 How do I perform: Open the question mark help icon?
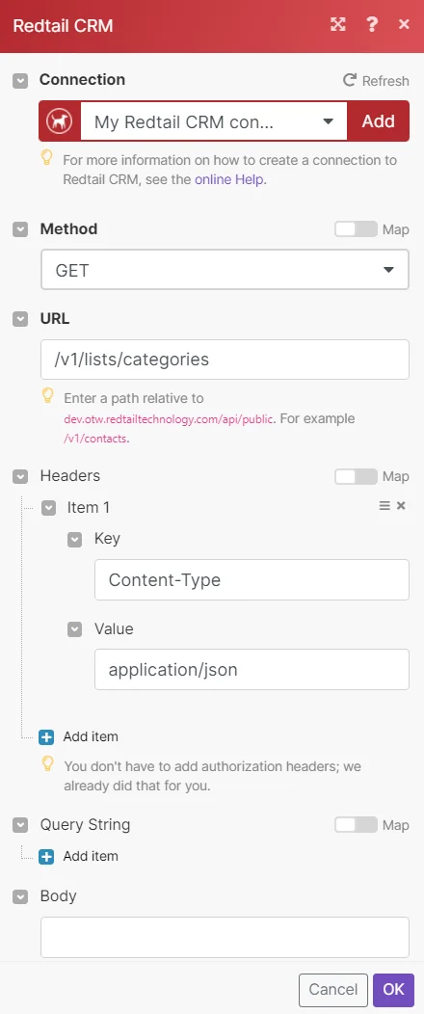click(x=371, y=24)
